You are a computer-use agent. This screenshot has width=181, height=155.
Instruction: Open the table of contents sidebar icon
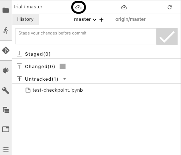click(6, 149)
